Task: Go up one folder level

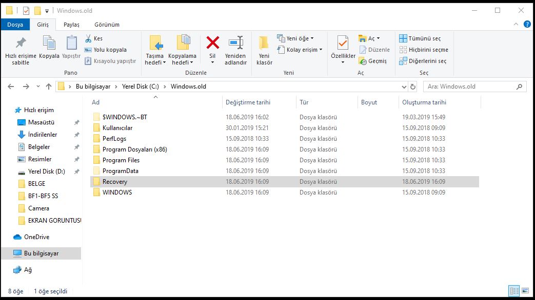Action: point(49,87)
